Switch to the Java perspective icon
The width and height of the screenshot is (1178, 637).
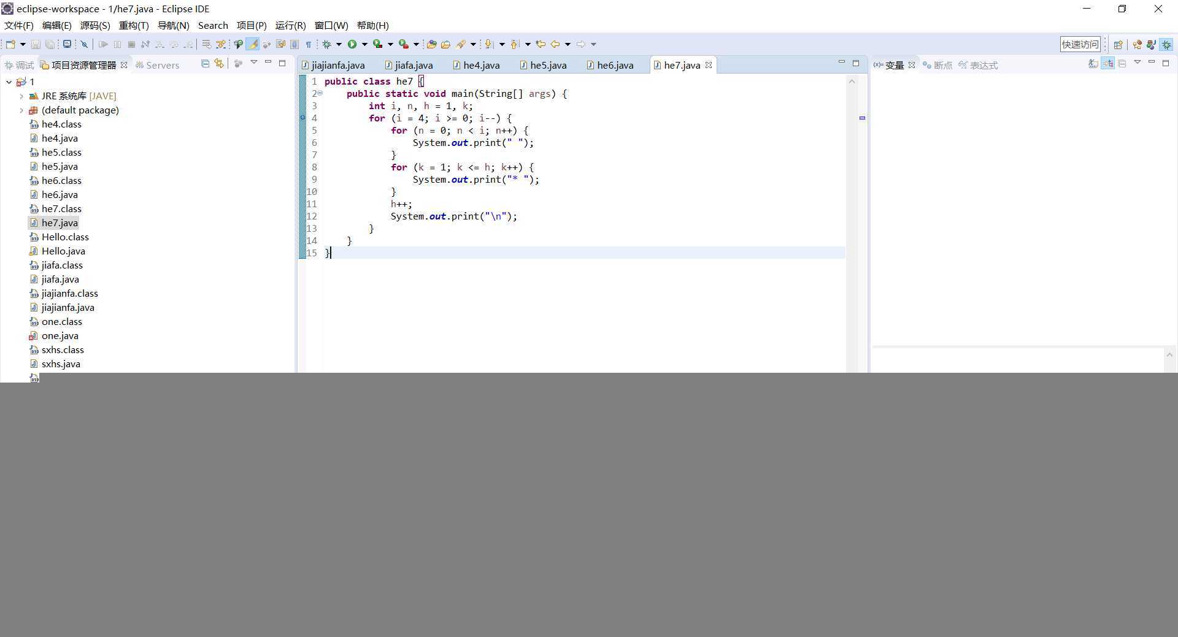tap(1151, 44)
